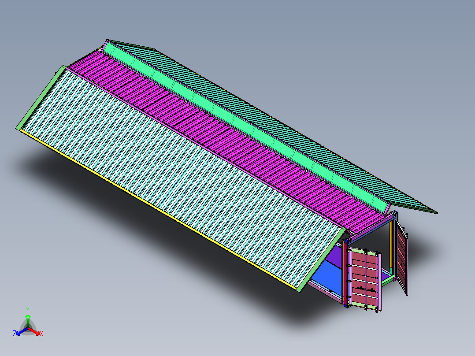Select the red front-facing container door

365,279
